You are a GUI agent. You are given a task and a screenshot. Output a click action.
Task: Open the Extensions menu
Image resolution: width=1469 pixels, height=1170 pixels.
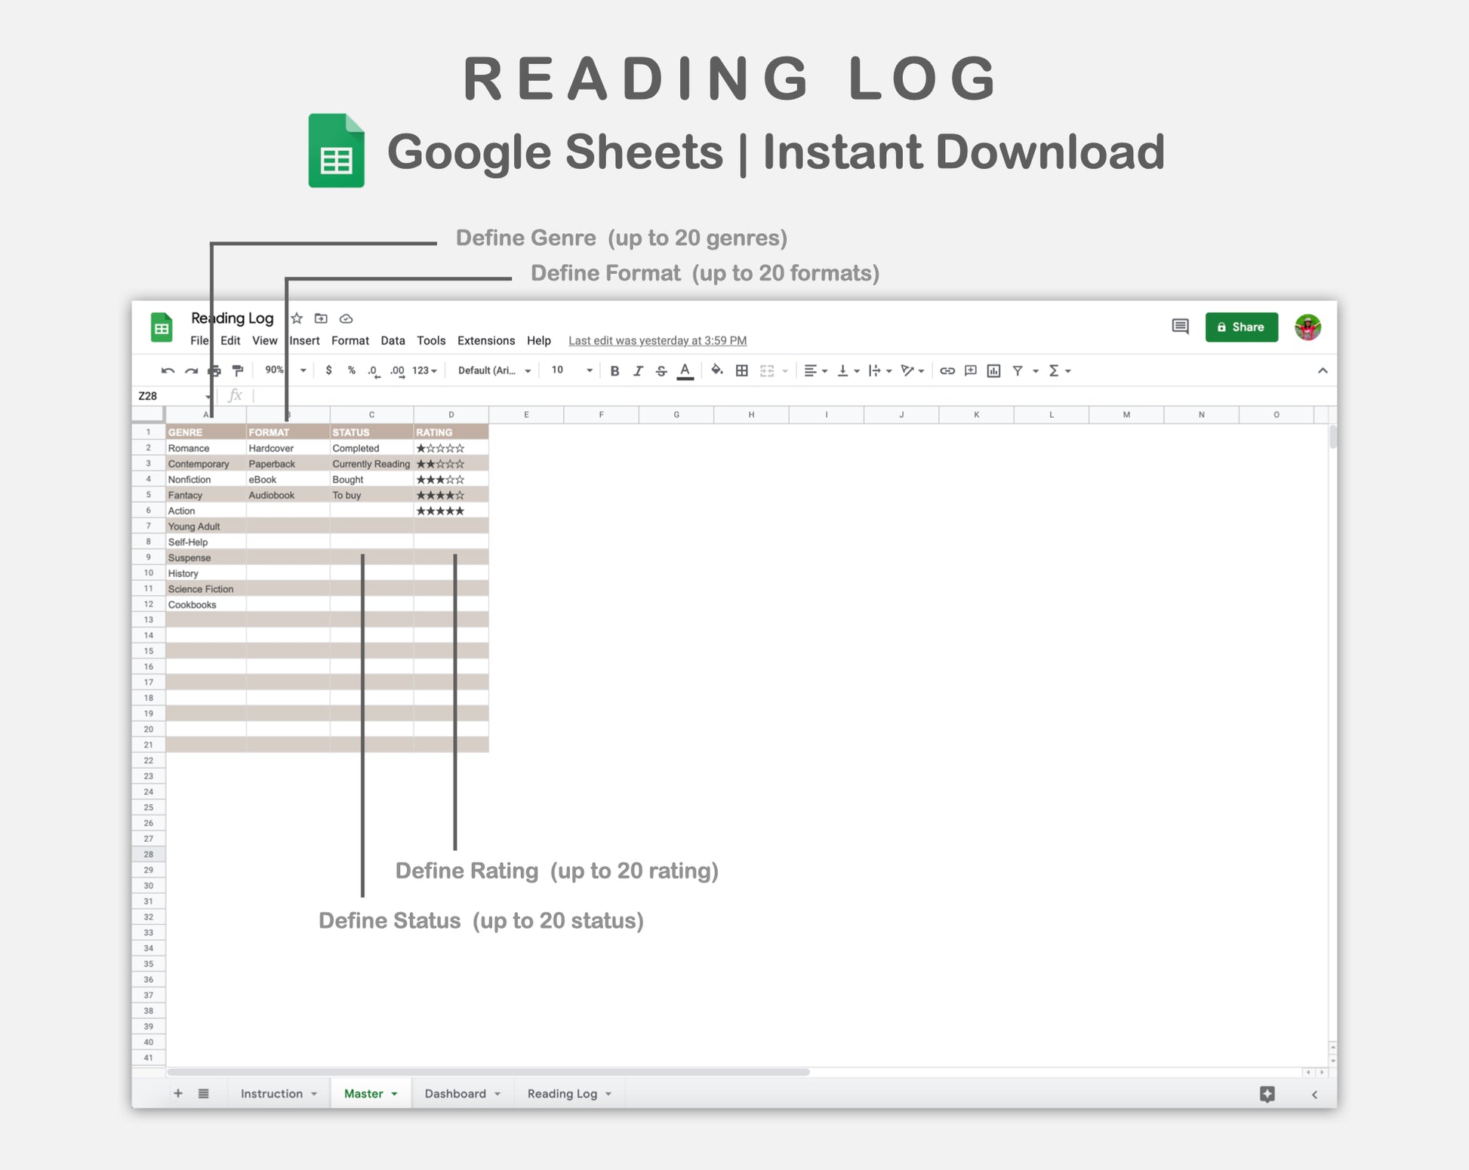(x=485, y=341)
